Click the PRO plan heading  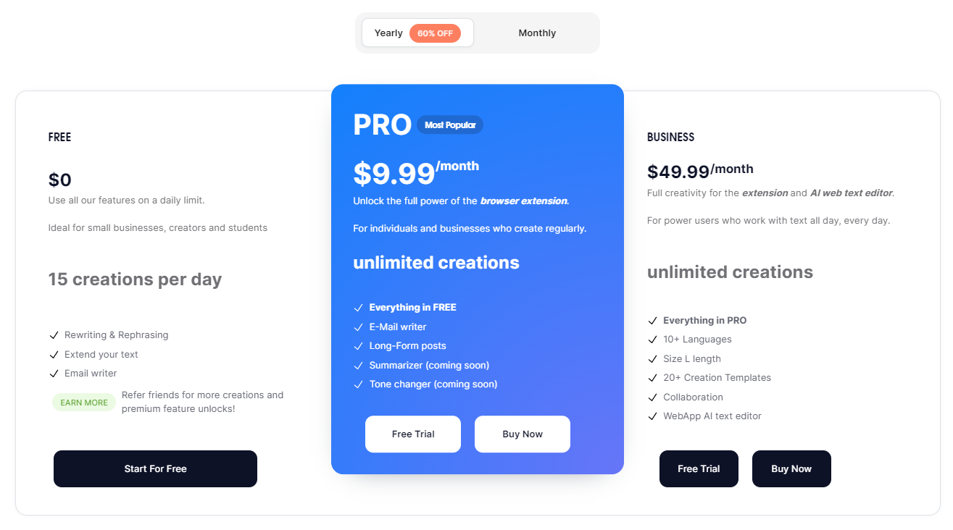(382, 125)
